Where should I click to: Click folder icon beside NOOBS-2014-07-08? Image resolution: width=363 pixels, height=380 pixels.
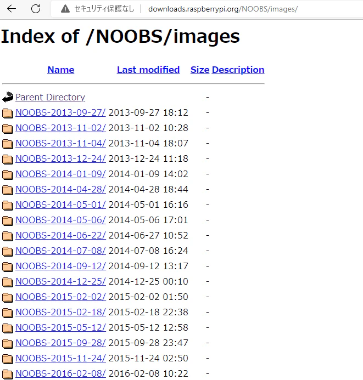point(8,251)
